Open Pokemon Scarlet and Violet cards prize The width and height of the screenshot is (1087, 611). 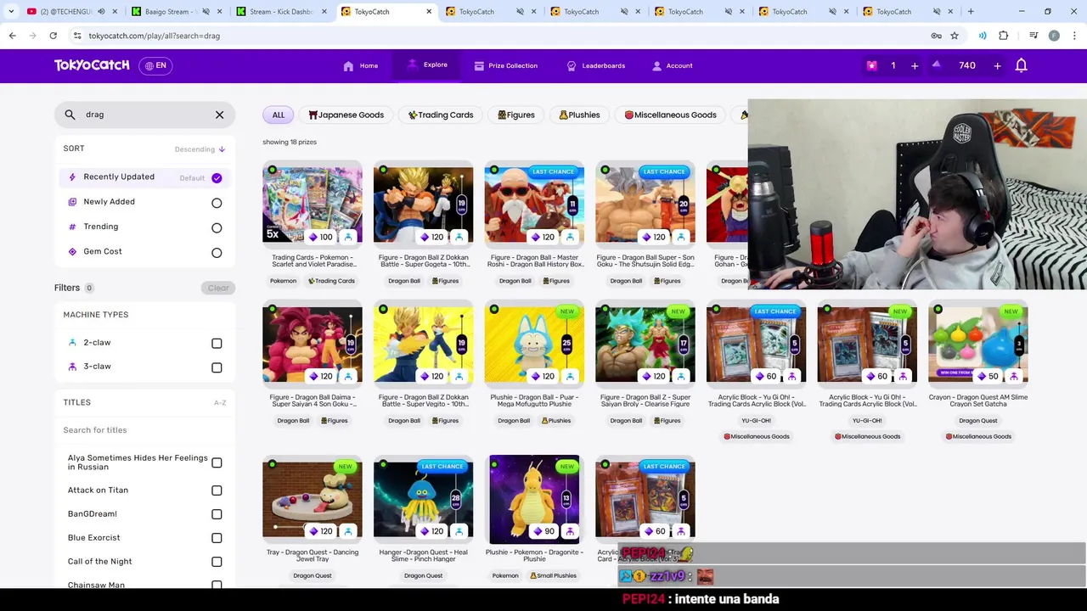[313, 204]
